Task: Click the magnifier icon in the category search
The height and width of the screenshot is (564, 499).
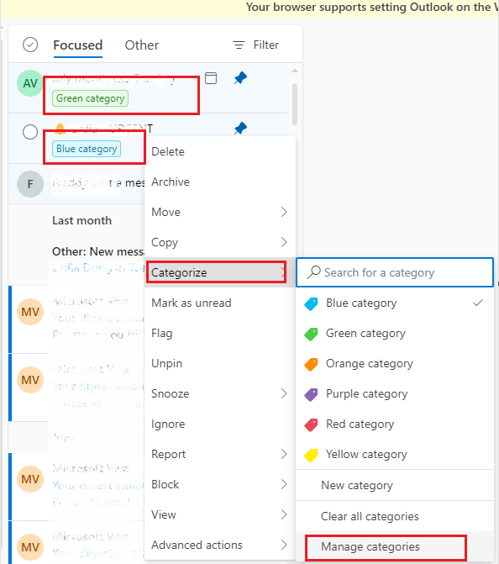Action: 313,272
